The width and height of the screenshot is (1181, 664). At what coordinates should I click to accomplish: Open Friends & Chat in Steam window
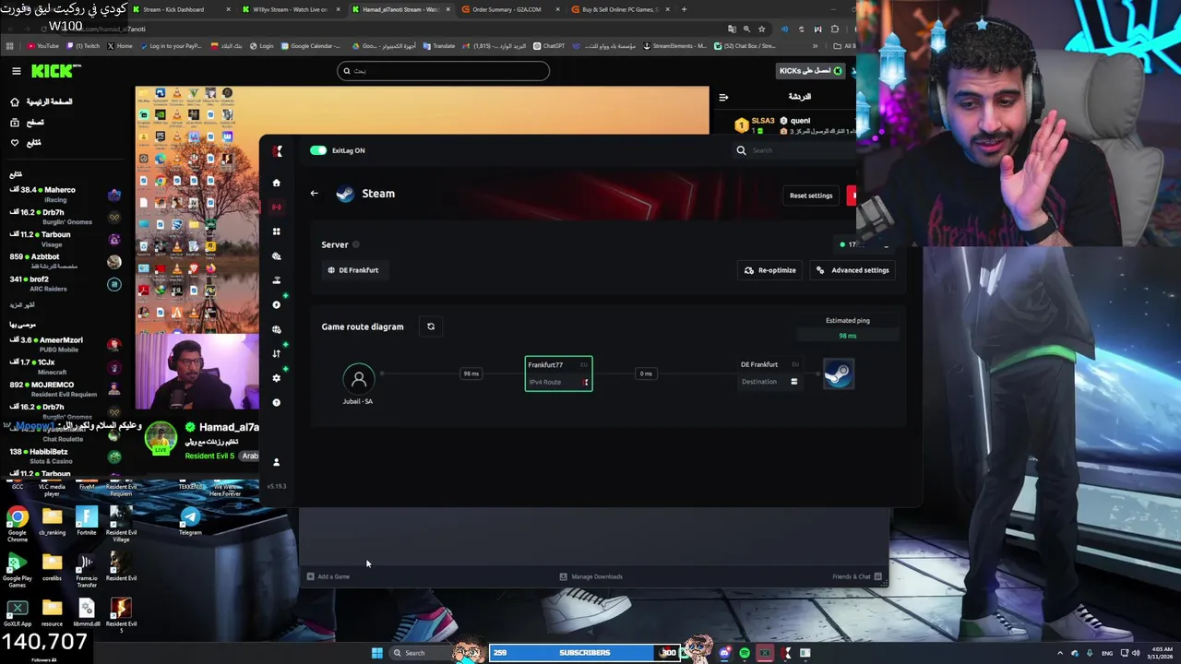click(x=857, y=576)
